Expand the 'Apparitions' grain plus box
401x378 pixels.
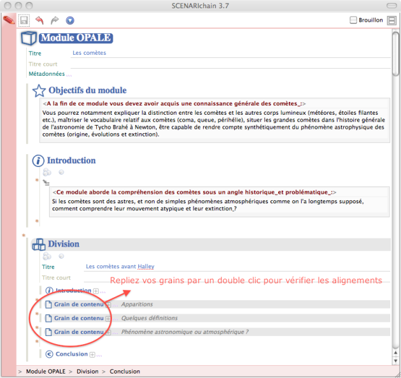(x=108, y=305)
